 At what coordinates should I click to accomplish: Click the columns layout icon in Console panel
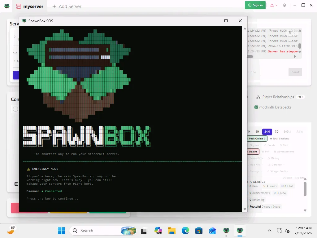pyautogui.click(x=16, y=184)
